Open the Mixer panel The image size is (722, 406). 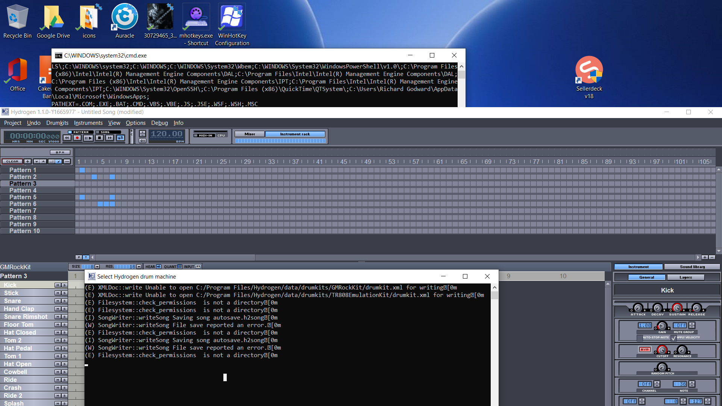tap(250, 134)
